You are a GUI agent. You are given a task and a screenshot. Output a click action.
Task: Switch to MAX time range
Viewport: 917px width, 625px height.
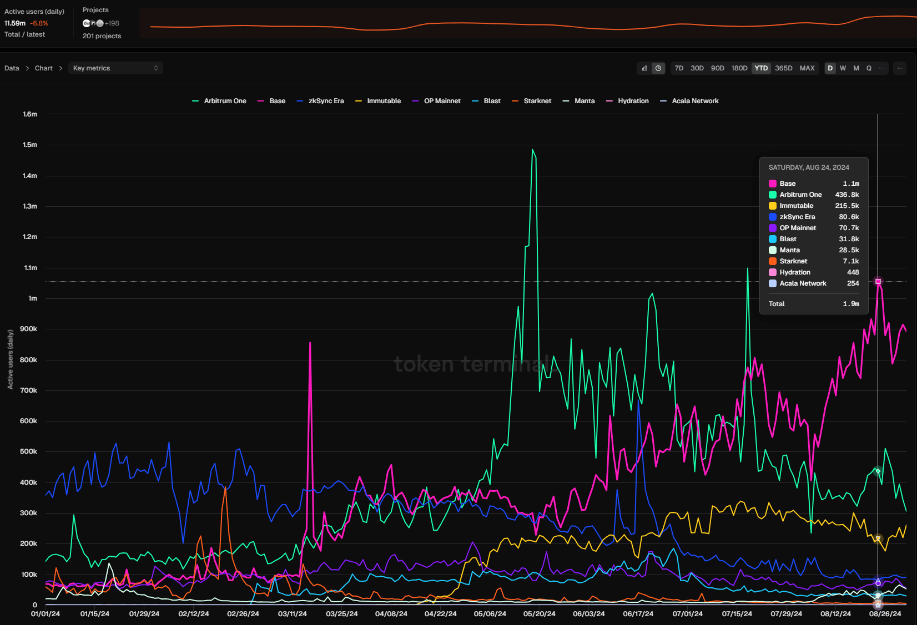807,68
